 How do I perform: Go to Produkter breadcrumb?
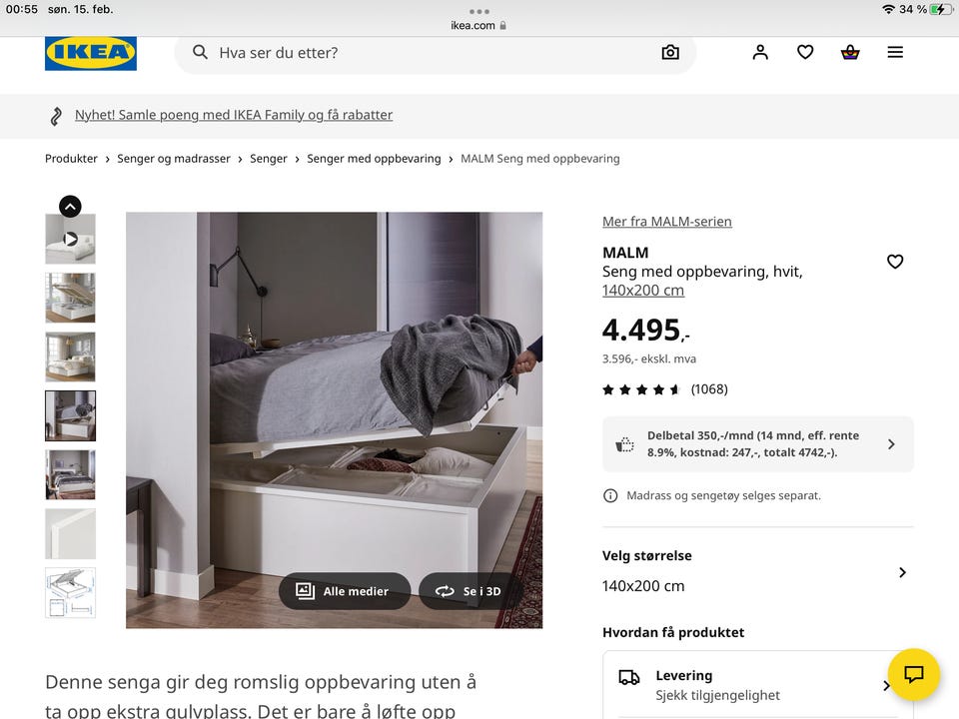coord(71,159)
